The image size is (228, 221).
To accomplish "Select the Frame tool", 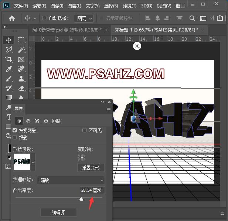I will (x=21, y=59).
